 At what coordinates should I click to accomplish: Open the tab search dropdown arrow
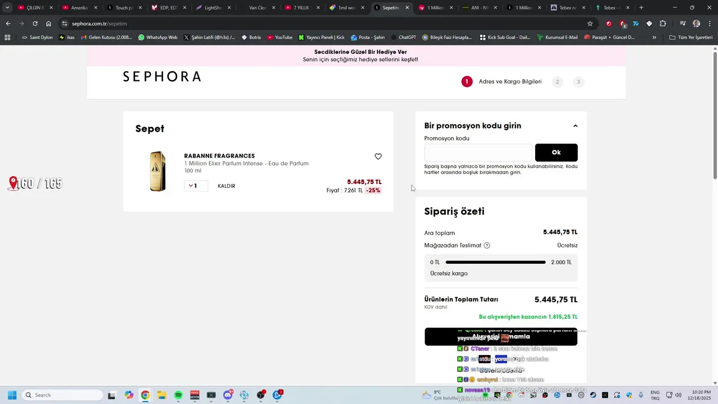7,8
